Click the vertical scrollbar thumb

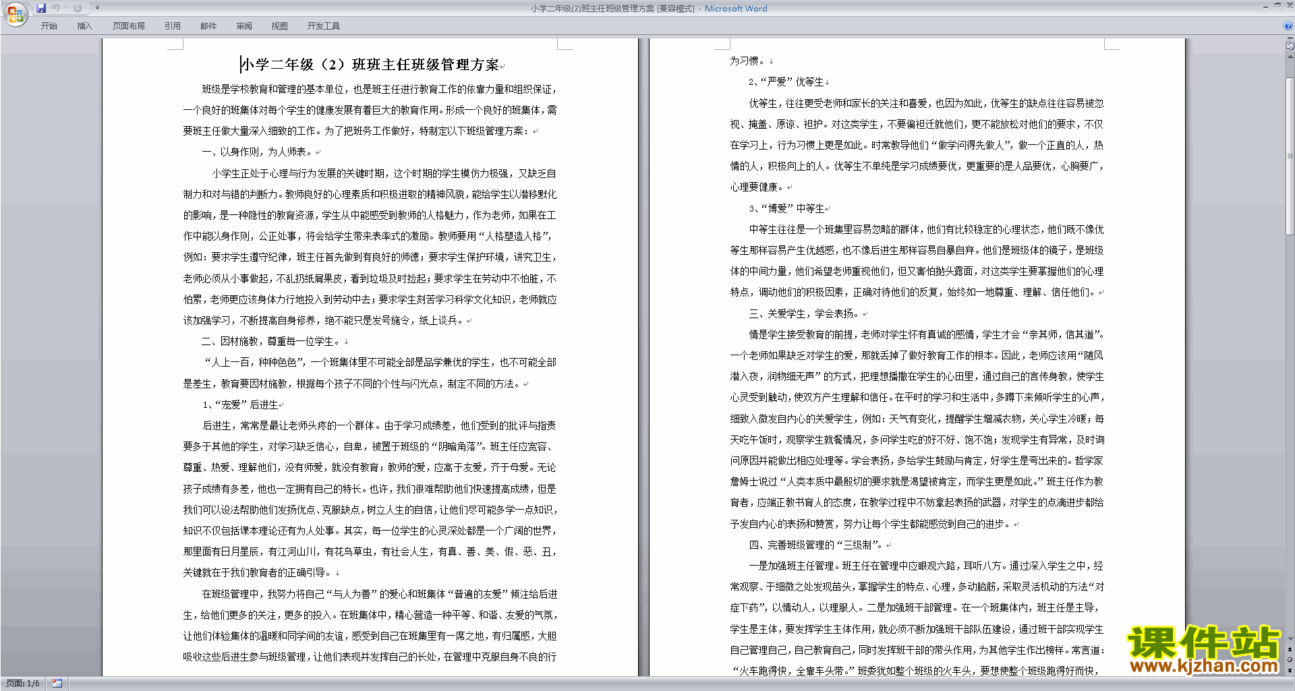pyautogui.click(x=1290, y=156)
